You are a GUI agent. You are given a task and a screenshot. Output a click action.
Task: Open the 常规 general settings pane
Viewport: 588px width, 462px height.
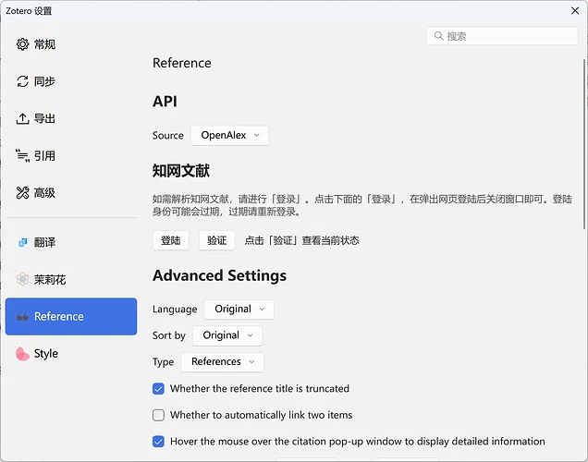click(71, 44)
